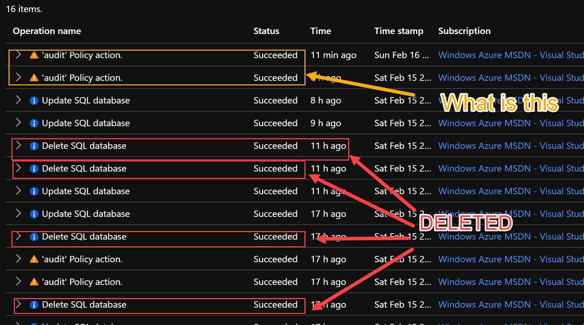Click info icon of last Delete SQL database row
Viewport: 584px width, 325px height.
click(34, 305)
